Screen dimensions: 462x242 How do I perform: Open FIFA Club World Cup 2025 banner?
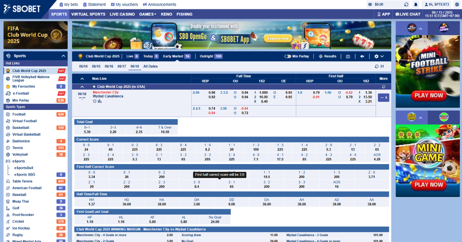click(x=35, y=35)
